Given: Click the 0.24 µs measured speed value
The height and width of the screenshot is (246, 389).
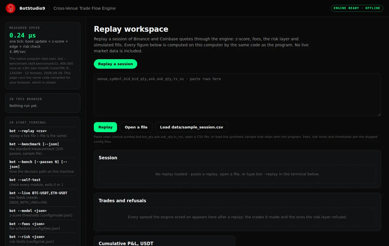Looking at the screenshot, I should (23, 35).
